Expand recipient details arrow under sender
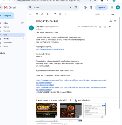This screenshot has width=122, height=125. tap(43, 29)
